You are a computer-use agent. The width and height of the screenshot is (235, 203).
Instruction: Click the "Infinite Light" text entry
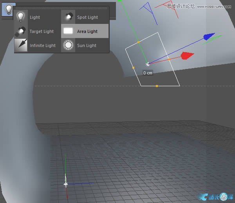[x=43, y=45]
